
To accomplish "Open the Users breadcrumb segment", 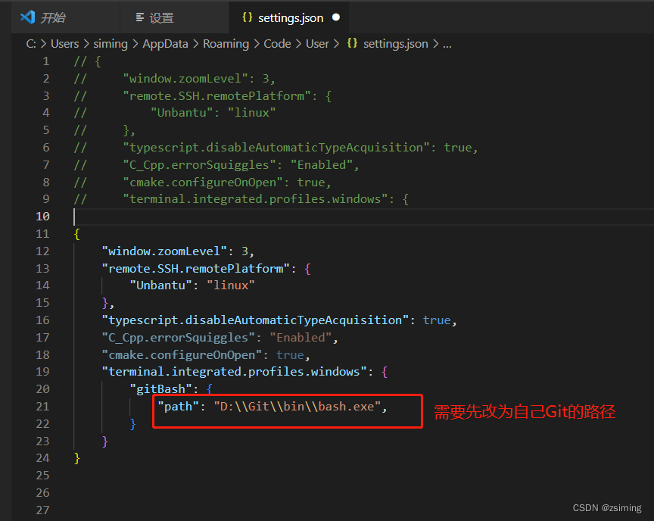I will 64,44.
